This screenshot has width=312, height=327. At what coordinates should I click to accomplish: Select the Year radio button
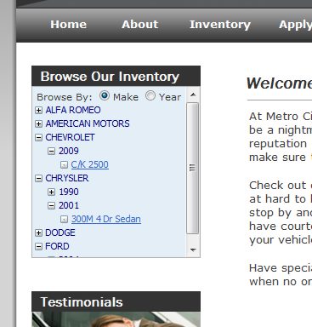pyautogui.click(x=150, y=95)
